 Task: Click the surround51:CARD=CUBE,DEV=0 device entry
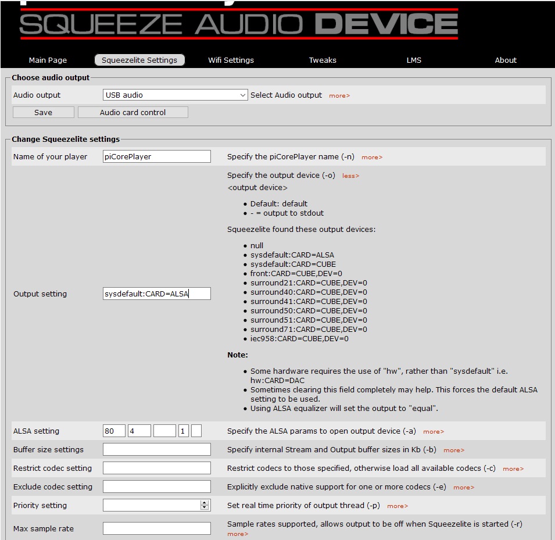coord(309,320)
